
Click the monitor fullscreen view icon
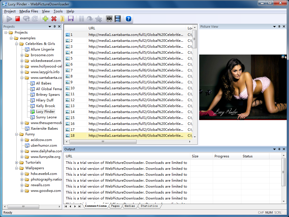[109, 19]
